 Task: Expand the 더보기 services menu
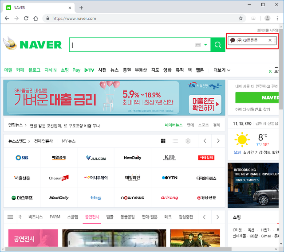pos(222,70)
